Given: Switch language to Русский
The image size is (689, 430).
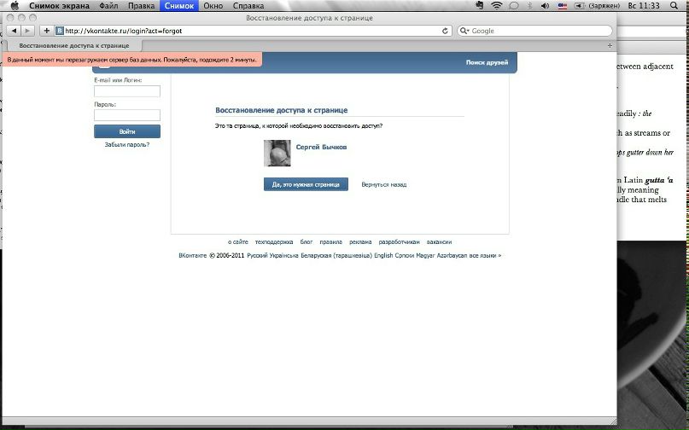Looking at the screenshot, I should [257, 256].
